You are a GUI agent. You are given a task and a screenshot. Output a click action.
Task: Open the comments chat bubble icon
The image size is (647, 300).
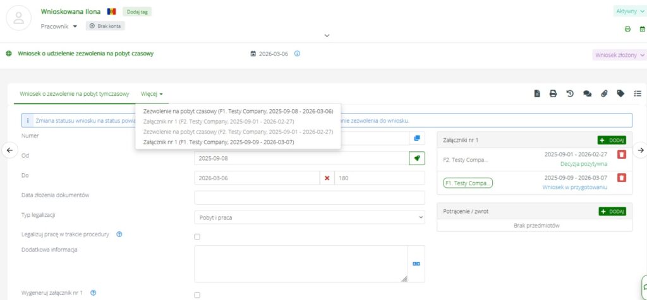coord(587,94)
